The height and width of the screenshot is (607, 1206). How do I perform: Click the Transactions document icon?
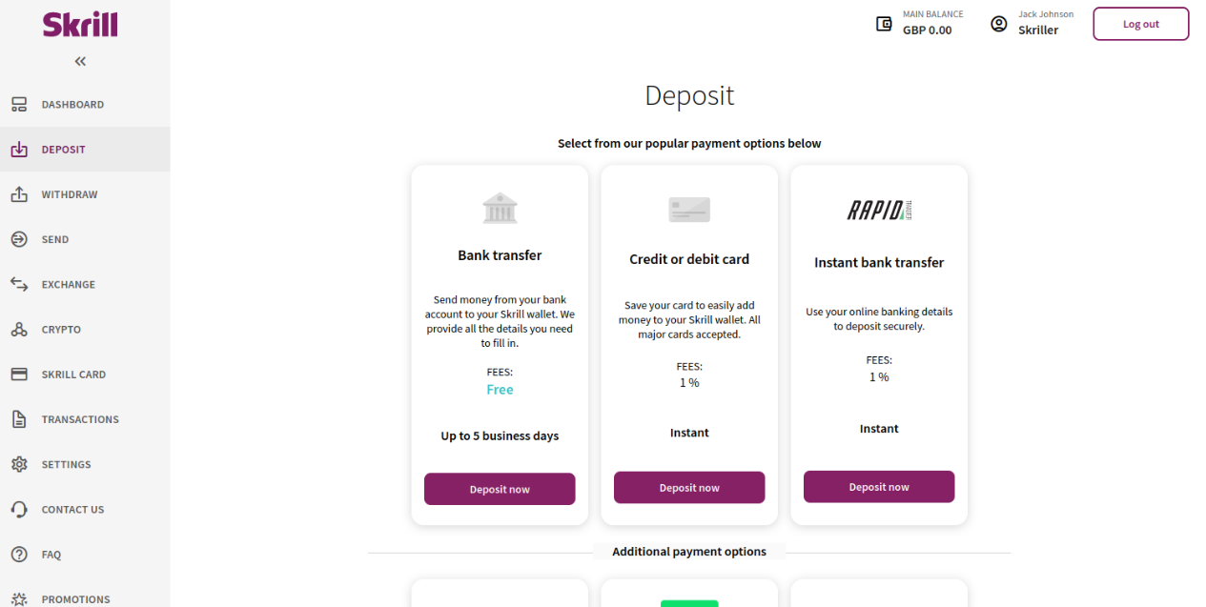tap(19, 419)
